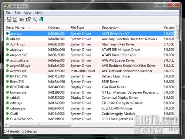Click the DriverView title bar app icon
The width and height of the screenshot is (185, 139).
tap(6, 6)
